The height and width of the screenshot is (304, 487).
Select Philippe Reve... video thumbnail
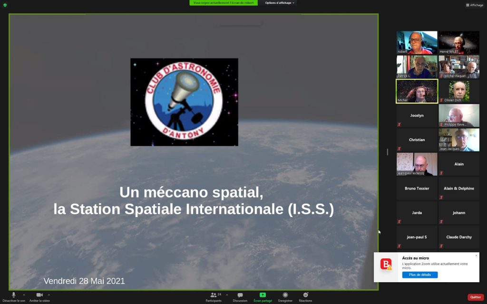[x=459, y=115]
